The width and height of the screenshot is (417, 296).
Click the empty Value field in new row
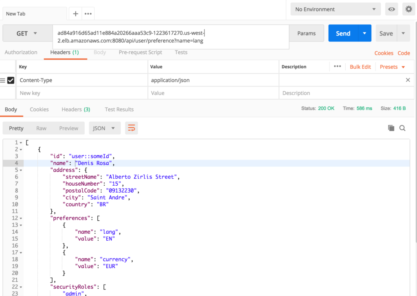(x=213, y=93)
